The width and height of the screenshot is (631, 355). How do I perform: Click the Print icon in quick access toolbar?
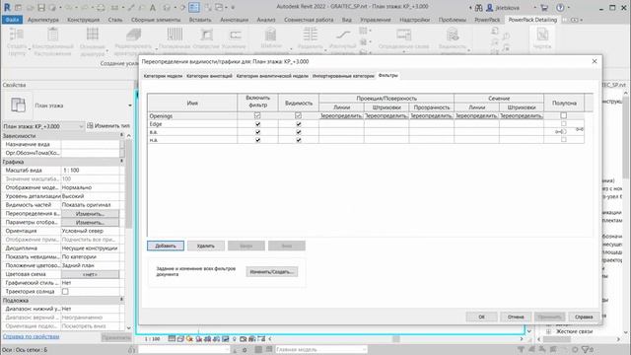point(101,7)
